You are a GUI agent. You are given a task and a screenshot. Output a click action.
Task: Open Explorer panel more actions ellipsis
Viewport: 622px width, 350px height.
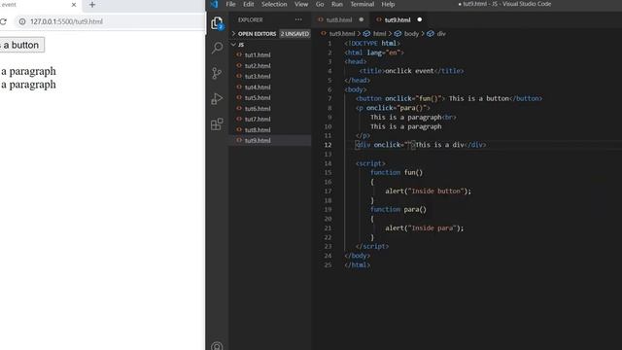pyautogui.click(x=298, y=19)
